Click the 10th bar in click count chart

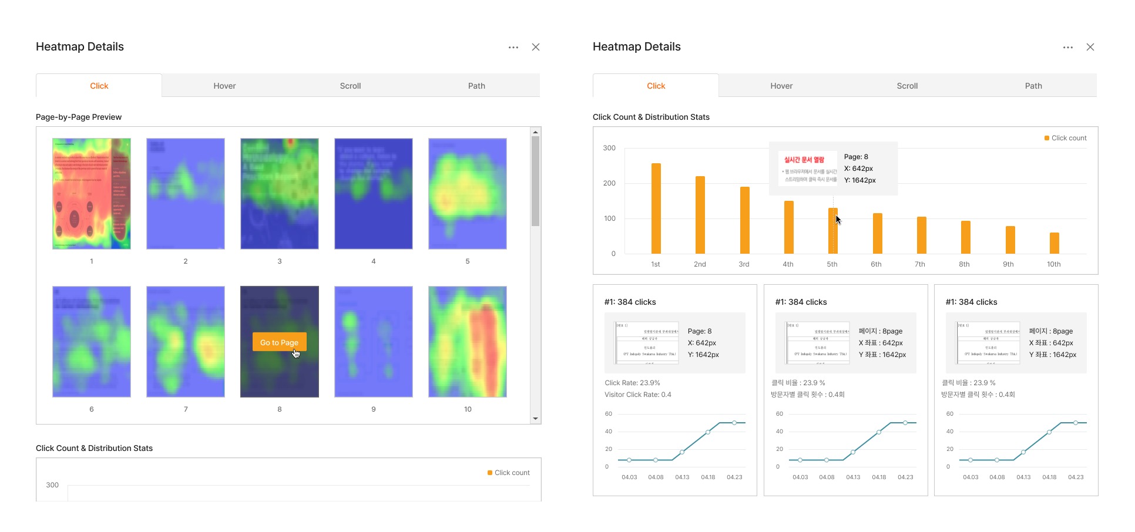[x=1055, y=243]
